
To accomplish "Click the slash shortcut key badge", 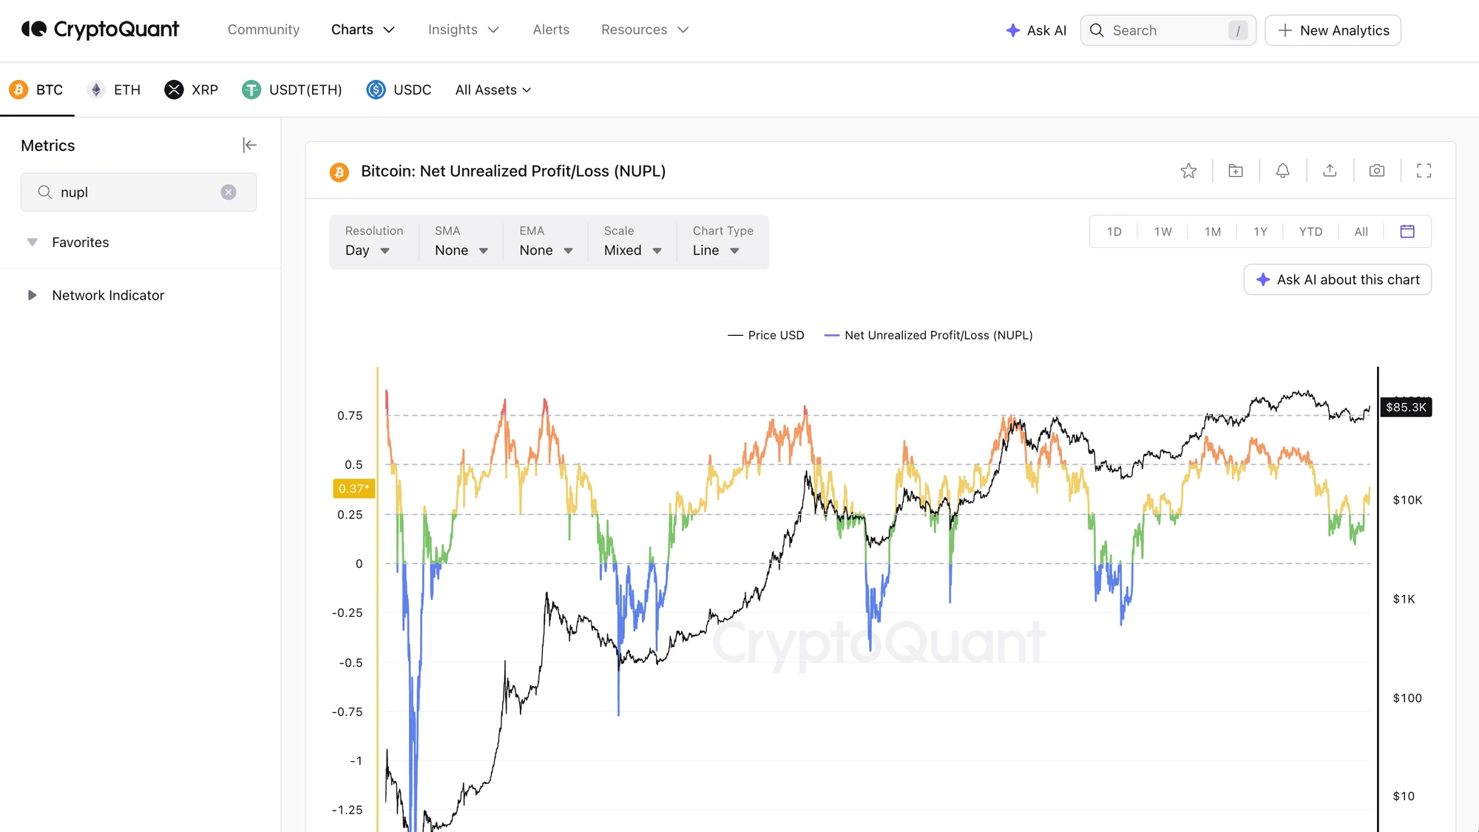I will click(x=1238, y=30).
